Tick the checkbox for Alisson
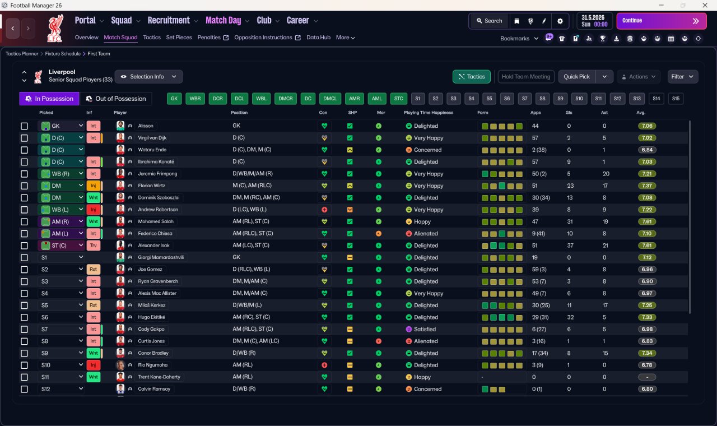 click(24, 126)
